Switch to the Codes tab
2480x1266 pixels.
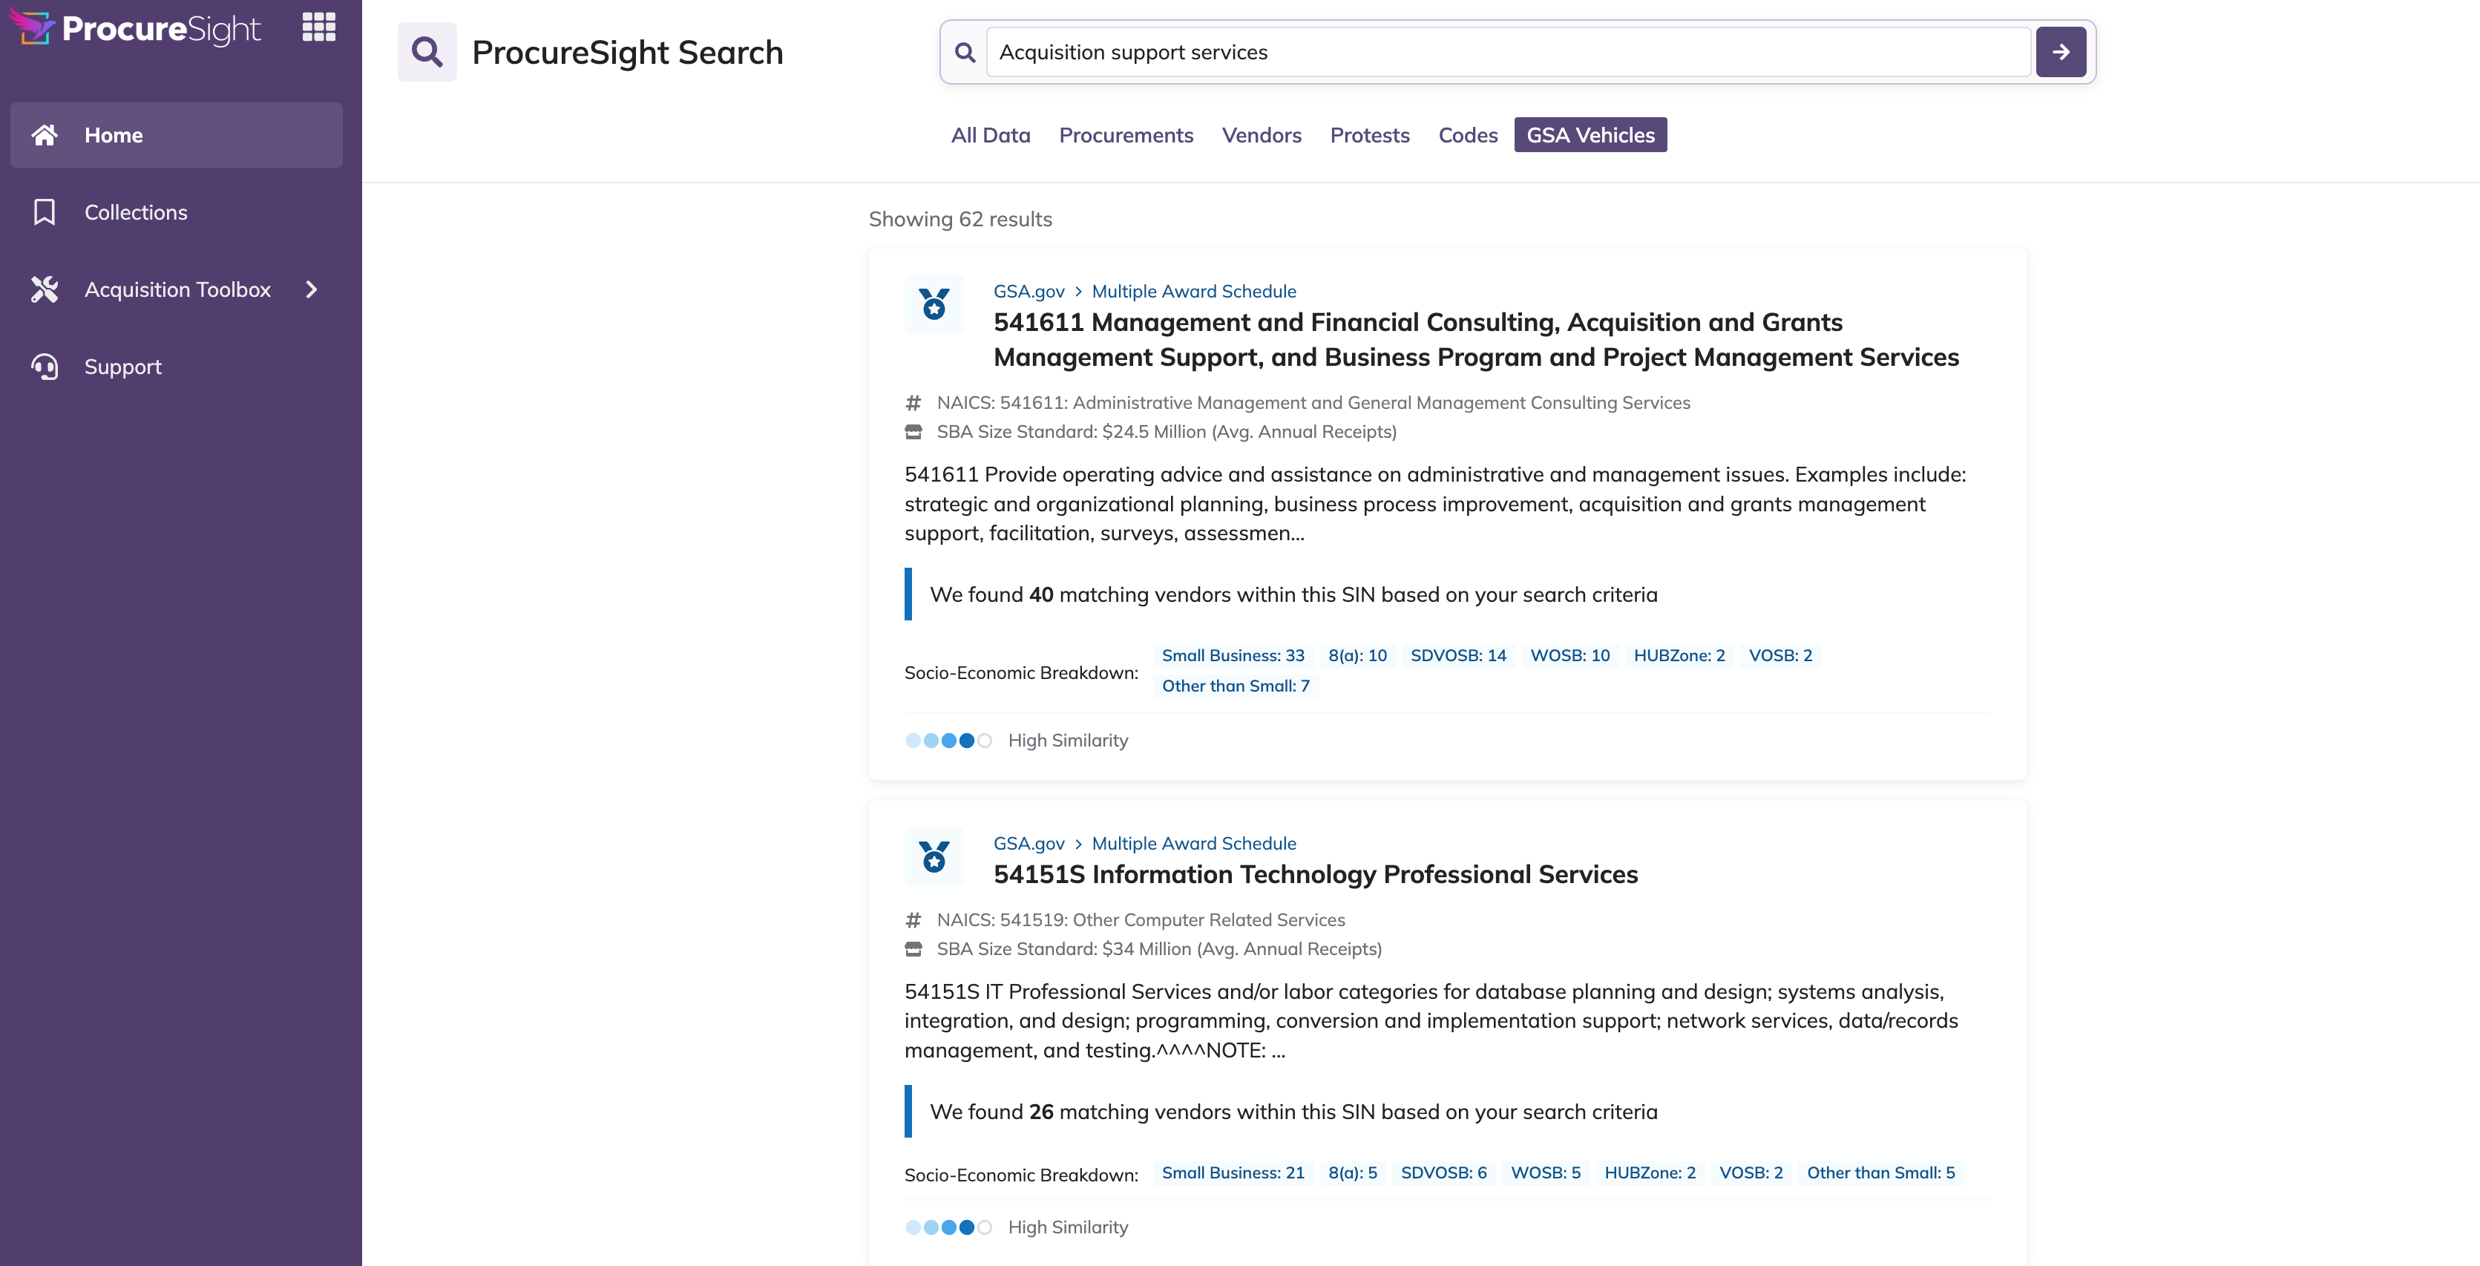[x=1467, y=135]
